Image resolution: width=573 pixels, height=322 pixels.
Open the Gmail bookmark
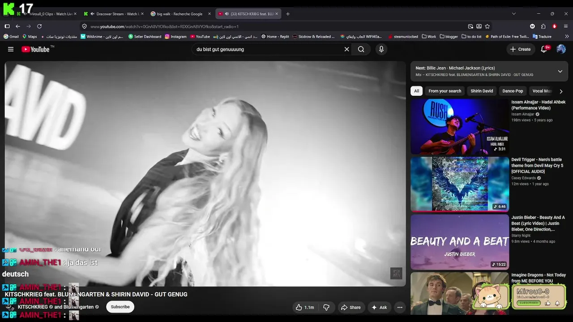(x=11, y=37)
